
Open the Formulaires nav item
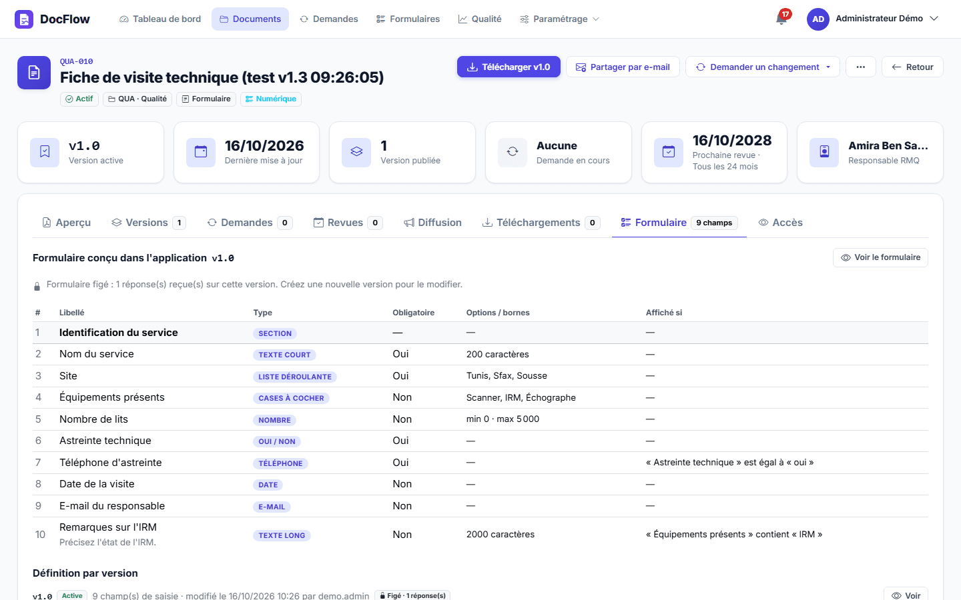408,19
